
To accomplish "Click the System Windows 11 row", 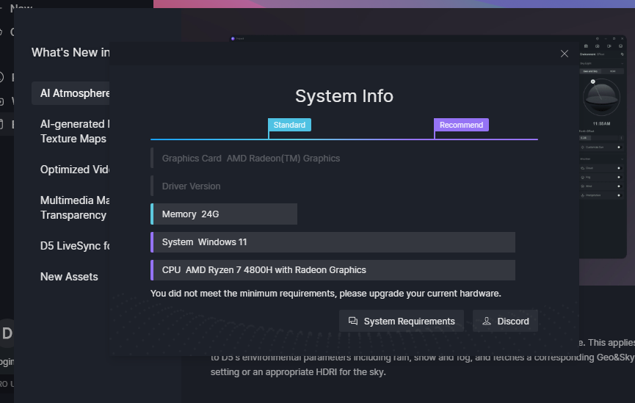I will (x=333, y=242).
